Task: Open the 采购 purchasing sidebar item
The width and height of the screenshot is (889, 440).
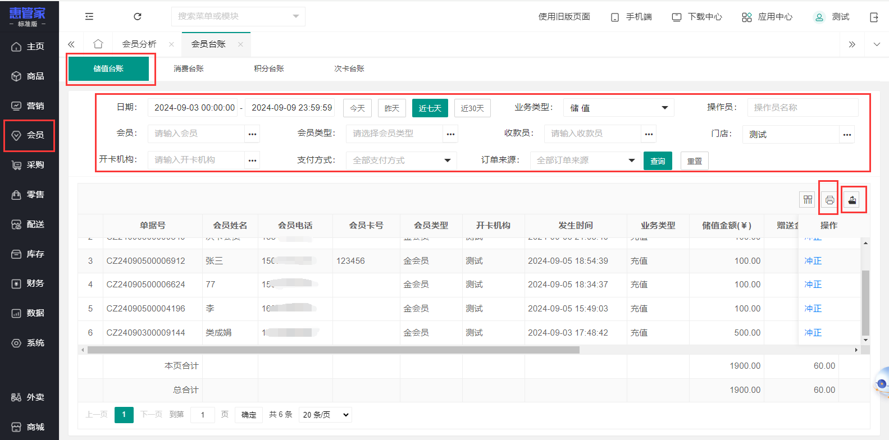Action: [x=29, y=165]
